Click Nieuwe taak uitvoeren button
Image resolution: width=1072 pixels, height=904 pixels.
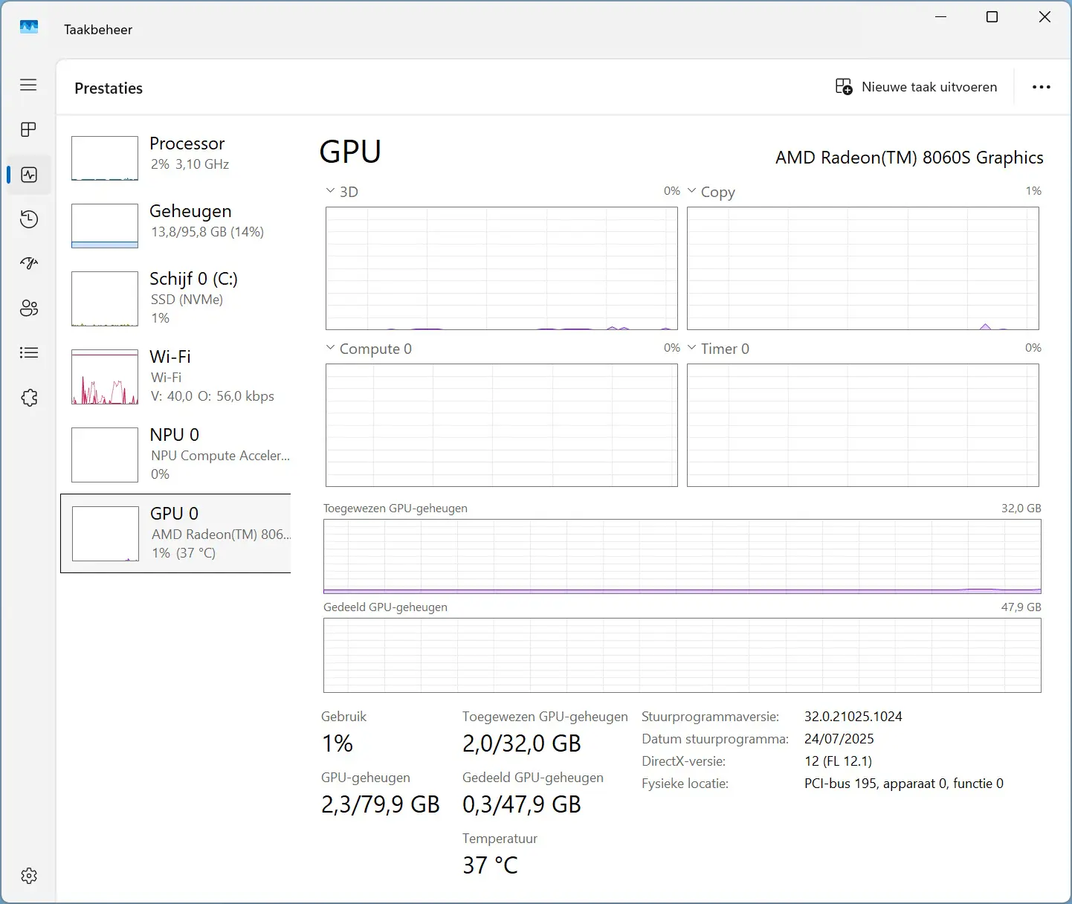(x=917, y=87)
